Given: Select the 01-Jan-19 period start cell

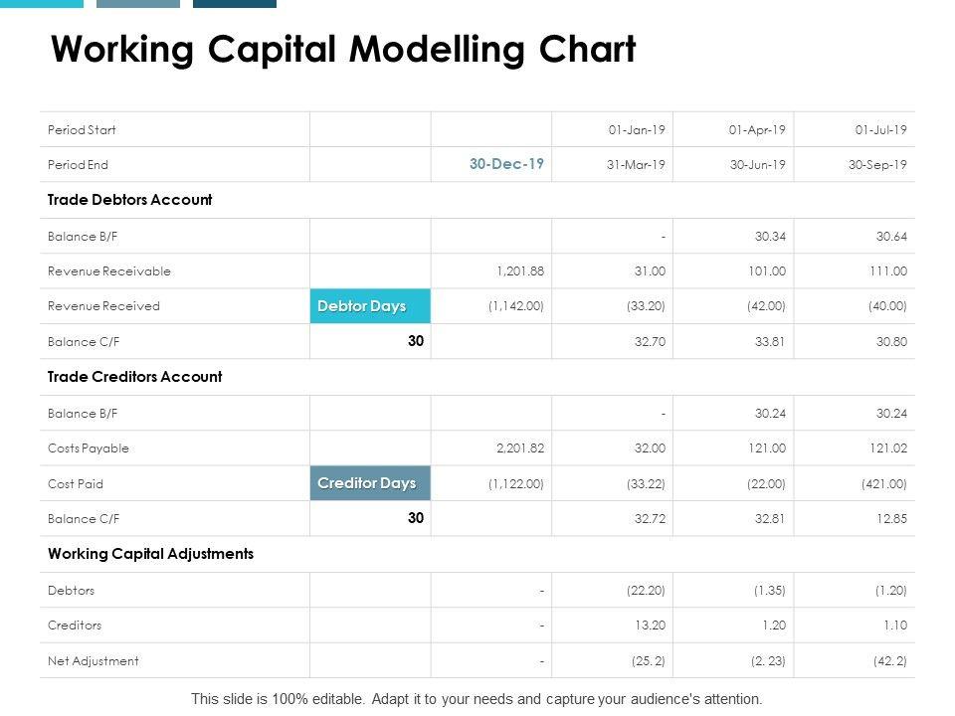Looking at the screenshot, I should (637, 130).
